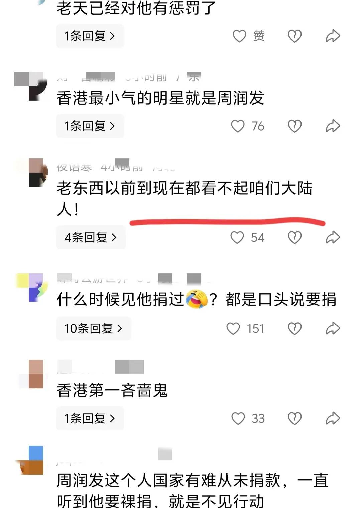
Task: Share the 香港最小气的明星 comment
Action: point(333,126)
